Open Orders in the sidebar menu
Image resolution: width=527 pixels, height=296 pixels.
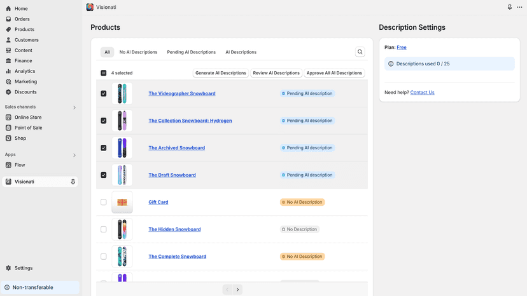(22, 19)
